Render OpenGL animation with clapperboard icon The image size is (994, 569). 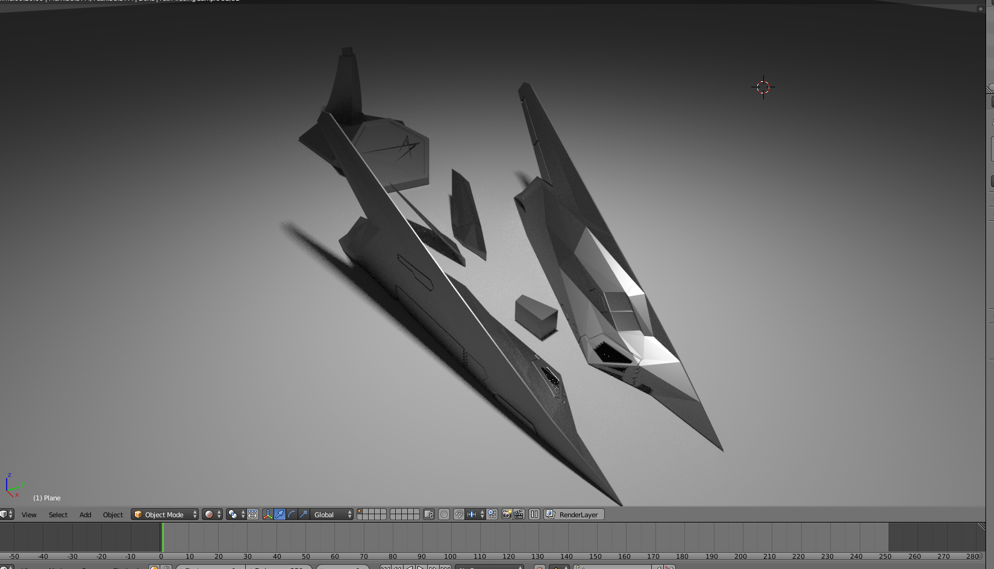(x=519, y=514)
